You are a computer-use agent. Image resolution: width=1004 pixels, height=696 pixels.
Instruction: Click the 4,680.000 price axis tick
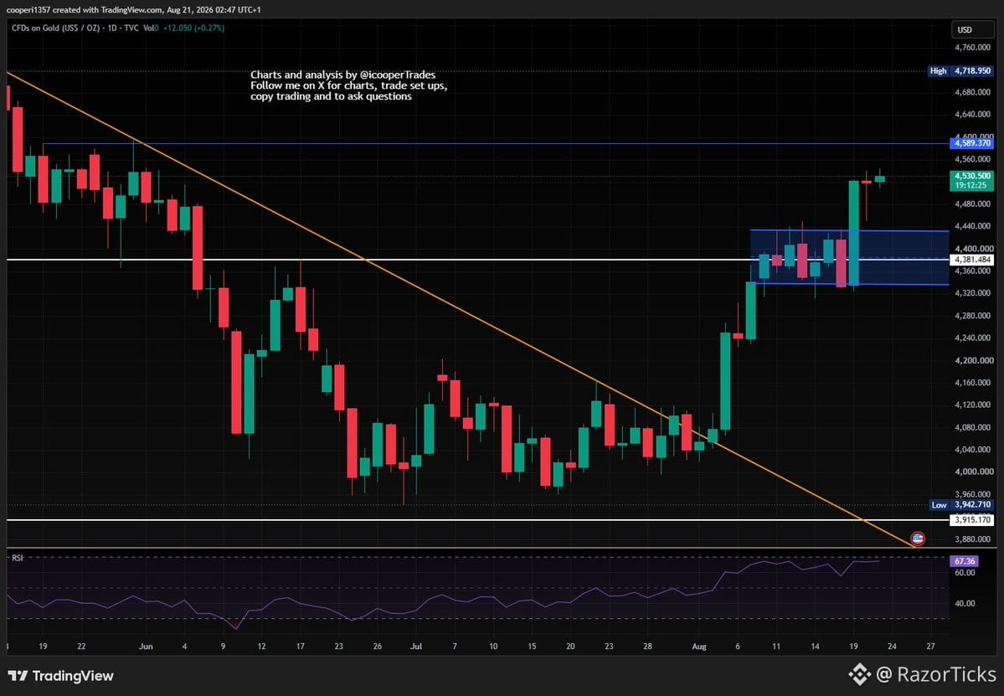tap(973, 92)
